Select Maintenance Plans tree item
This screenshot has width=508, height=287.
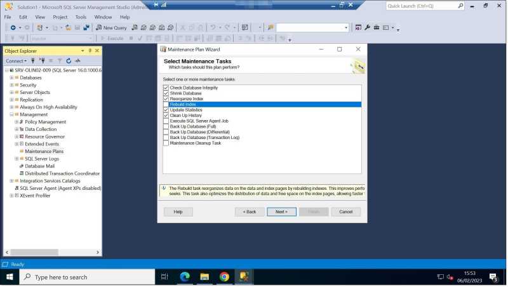(x=44, y=151)
